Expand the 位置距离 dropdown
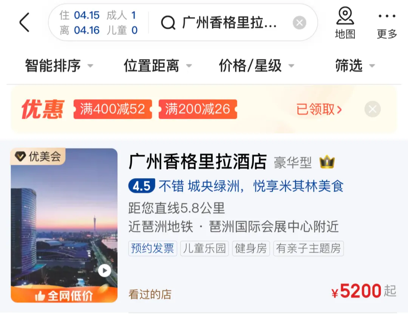408x314 pixels. click(158, 65)
